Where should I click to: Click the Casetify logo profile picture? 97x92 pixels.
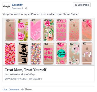click(6, 6)
